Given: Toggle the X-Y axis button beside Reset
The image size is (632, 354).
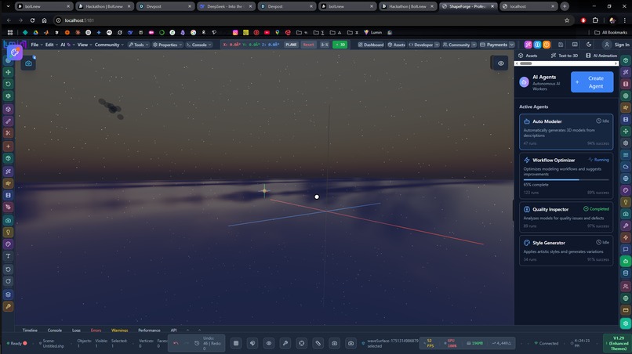Looking at the screenshot, I should (x=325, y=45).
